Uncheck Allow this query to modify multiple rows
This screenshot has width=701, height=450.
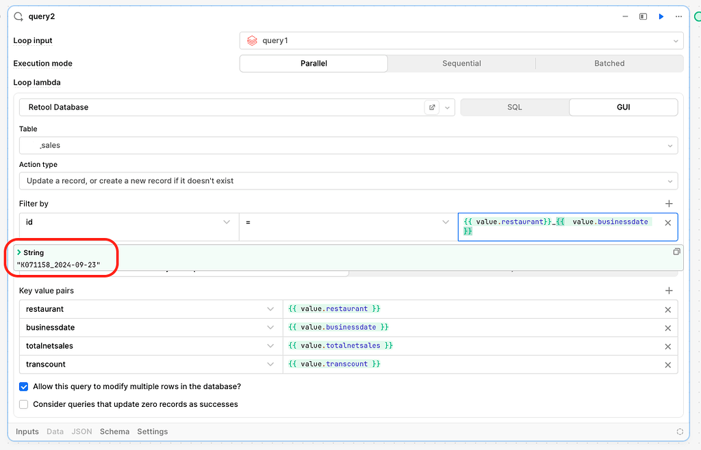[x=24, y=386]
